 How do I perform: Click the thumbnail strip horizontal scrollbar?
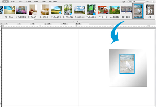pos(94,20)
